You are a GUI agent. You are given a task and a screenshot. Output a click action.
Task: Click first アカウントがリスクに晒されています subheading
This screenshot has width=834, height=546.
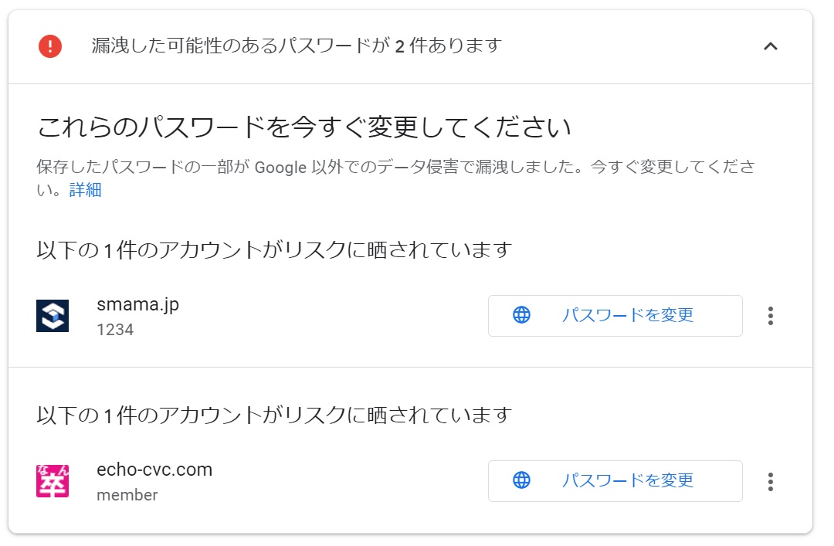pos(274,250)
